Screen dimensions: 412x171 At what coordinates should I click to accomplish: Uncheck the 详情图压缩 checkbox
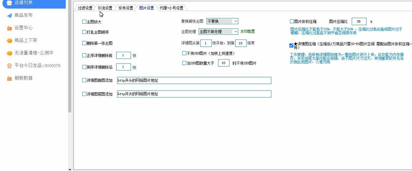point(291,46)
